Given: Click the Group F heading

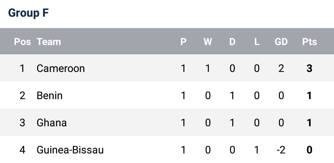Looking at the screenshot, I should pyautogui.click(x=28, y=13).
